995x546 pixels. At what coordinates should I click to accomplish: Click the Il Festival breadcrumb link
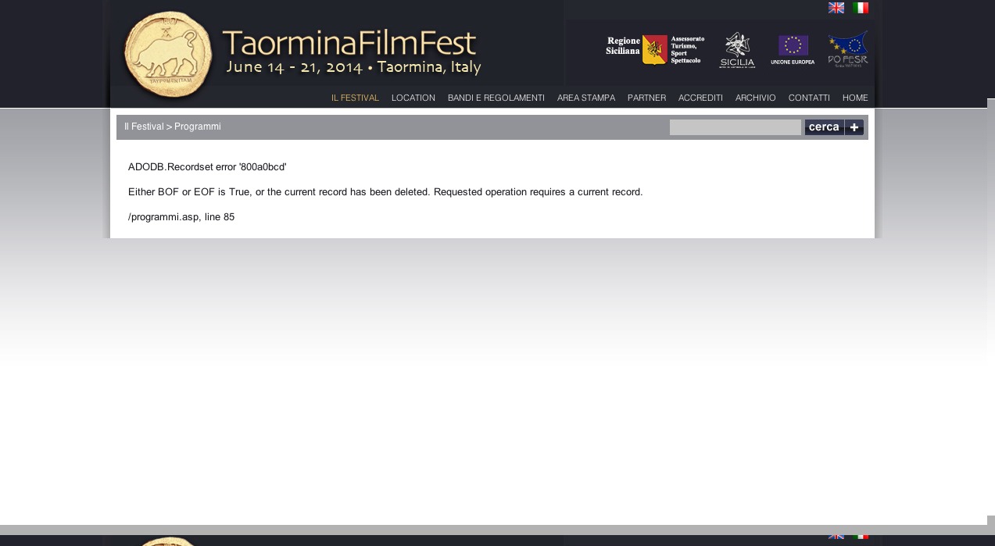tap(144, 127)
